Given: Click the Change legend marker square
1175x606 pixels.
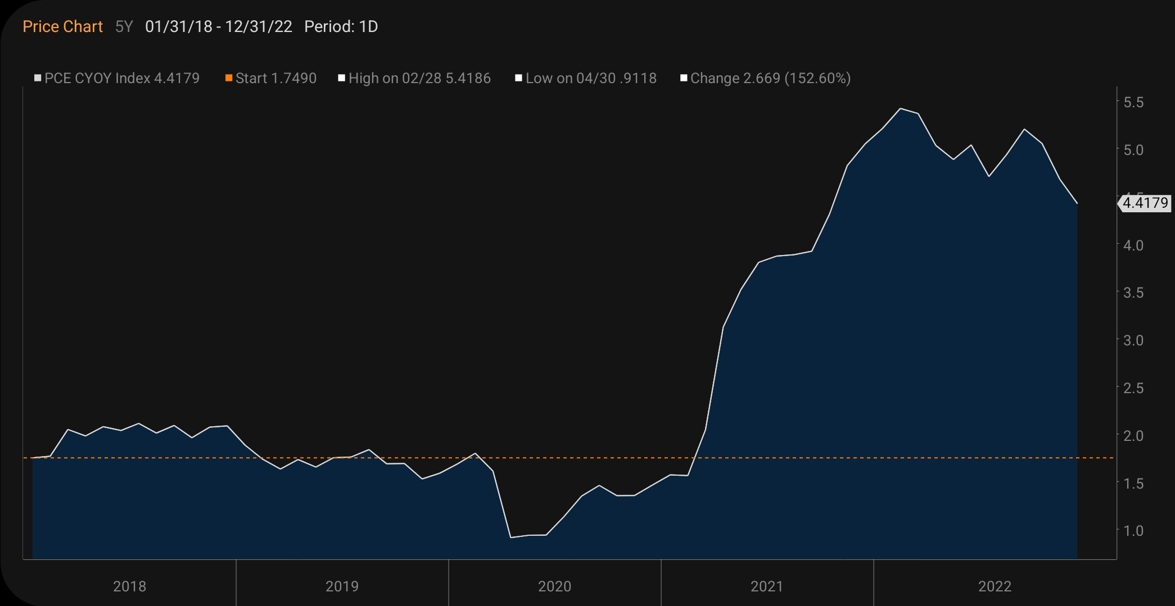Looking at the screenshot, I should [x=685, y=78].
